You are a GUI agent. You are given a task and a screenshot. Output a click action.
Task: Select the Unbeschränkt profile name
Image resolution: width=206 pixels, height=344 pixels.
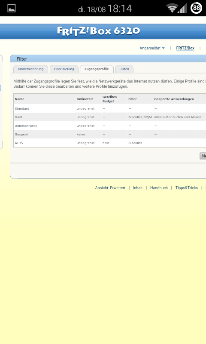tap(26, 126)
